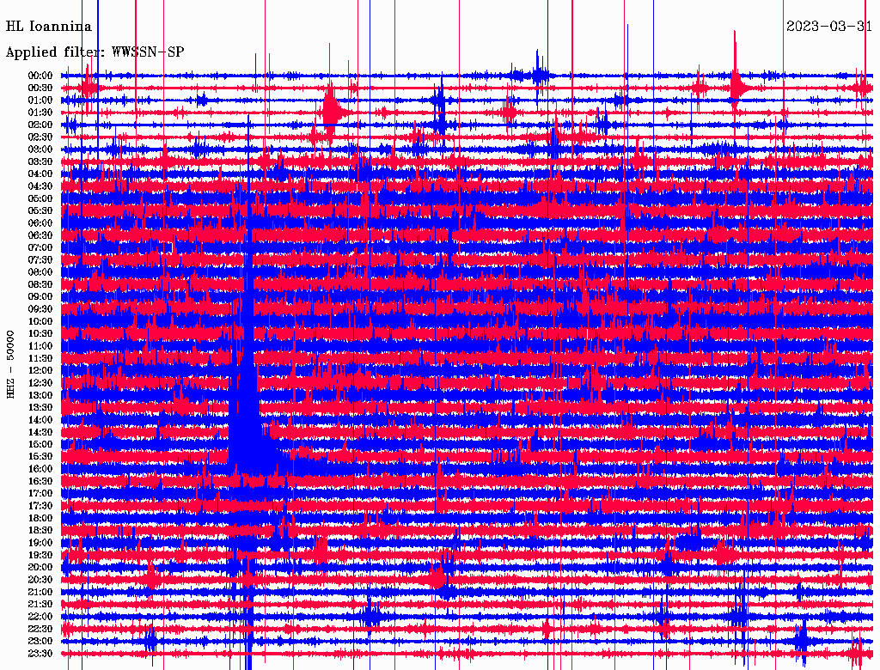Screen dimensions: 880x670
Task: Select the 09:00 time label
Action: click(40, 297)
